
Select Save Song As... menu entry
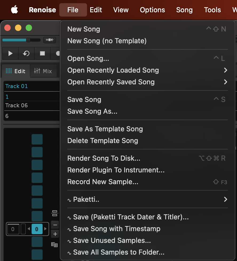[92, 111]
